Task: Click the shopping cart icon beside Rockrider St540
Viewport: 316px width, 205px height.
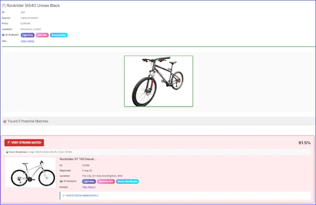Action: (3, 5)
